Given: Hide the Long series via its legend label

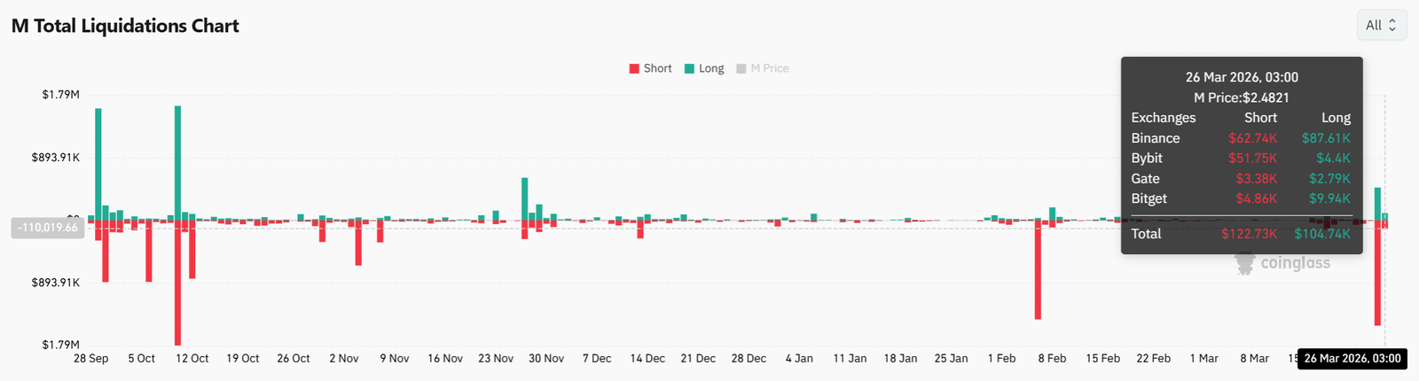Looking at the screenshot, I should [x=711, y=68].
